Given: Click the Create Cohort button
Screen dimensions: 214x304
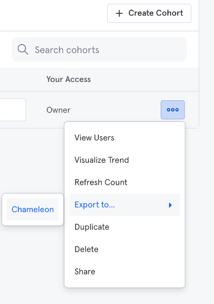Looking at the screenshot, I should tap(149, 13).
